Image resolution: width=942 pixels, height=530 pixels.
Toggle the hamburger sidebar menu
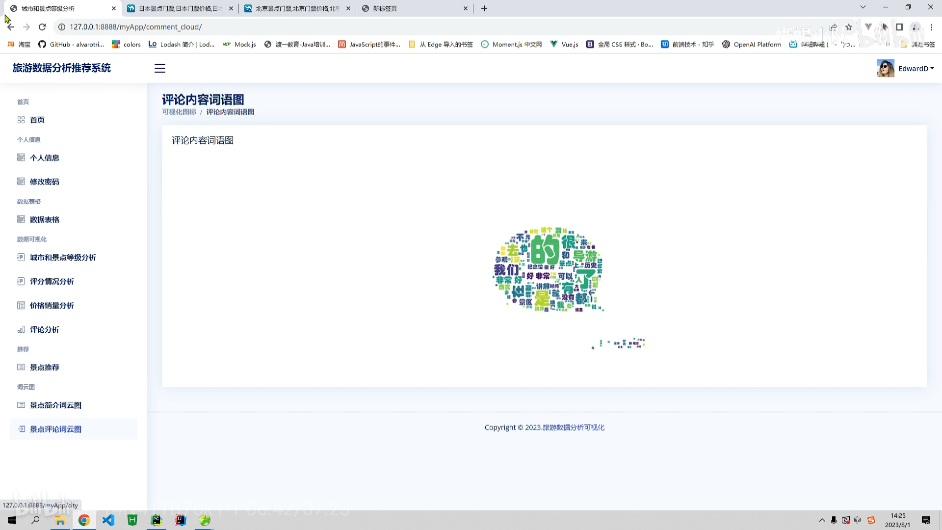tap(160, 68)
